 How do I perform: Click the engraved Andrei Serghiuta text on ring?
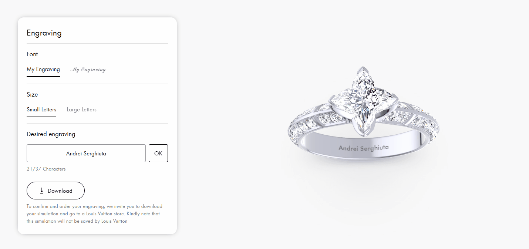364,148
